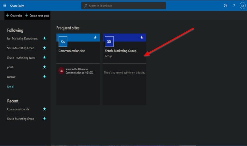Open Shush-Marketing Group under Recent

[20, 119]
